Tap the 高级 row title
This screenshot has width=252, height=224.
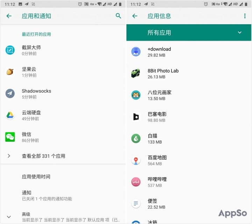pyautogui.click(x=26, y=214)
